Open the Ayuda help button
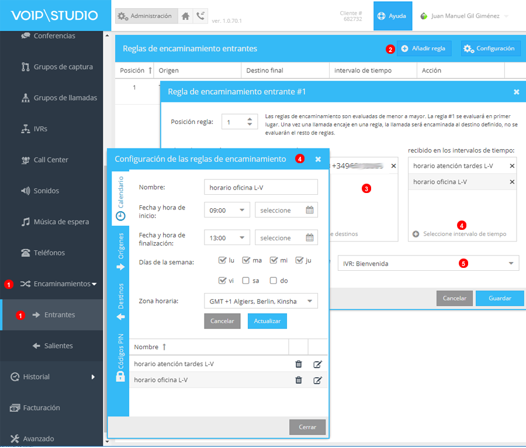Image resolution: width=526 pixels, height=448 pixels. coord(392,16)
